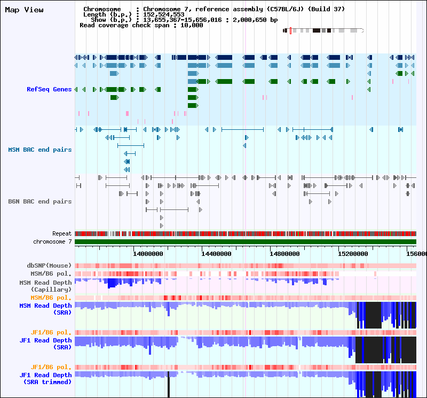Viewport: 427px width, 398px height.
Task: Click the 14000000 coordinate on the ruler
Action: click(x=148, y=254)
